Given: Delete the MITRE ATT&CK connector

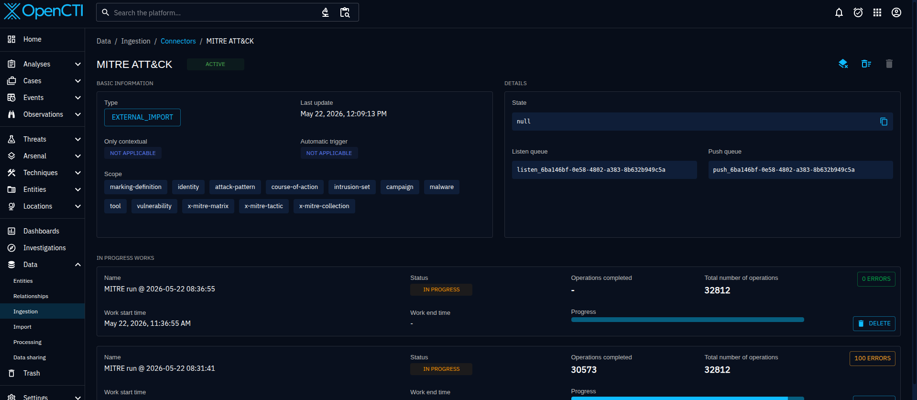Looking at the screenshot, I should tap(889, 64).
